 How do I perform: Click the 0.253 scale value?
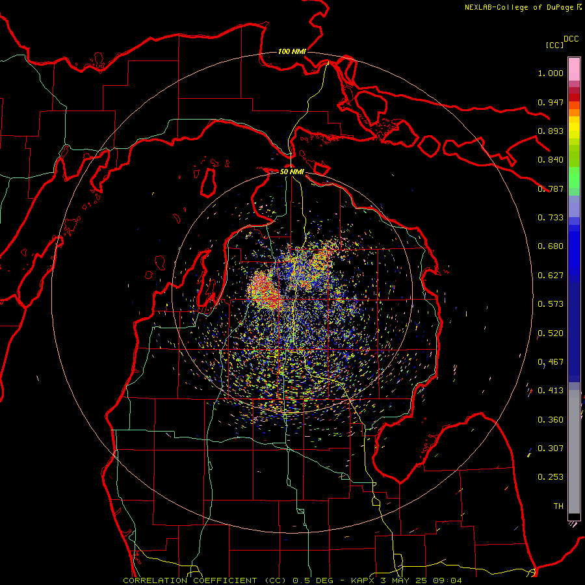pyautogui.click(x=551, y=477)
